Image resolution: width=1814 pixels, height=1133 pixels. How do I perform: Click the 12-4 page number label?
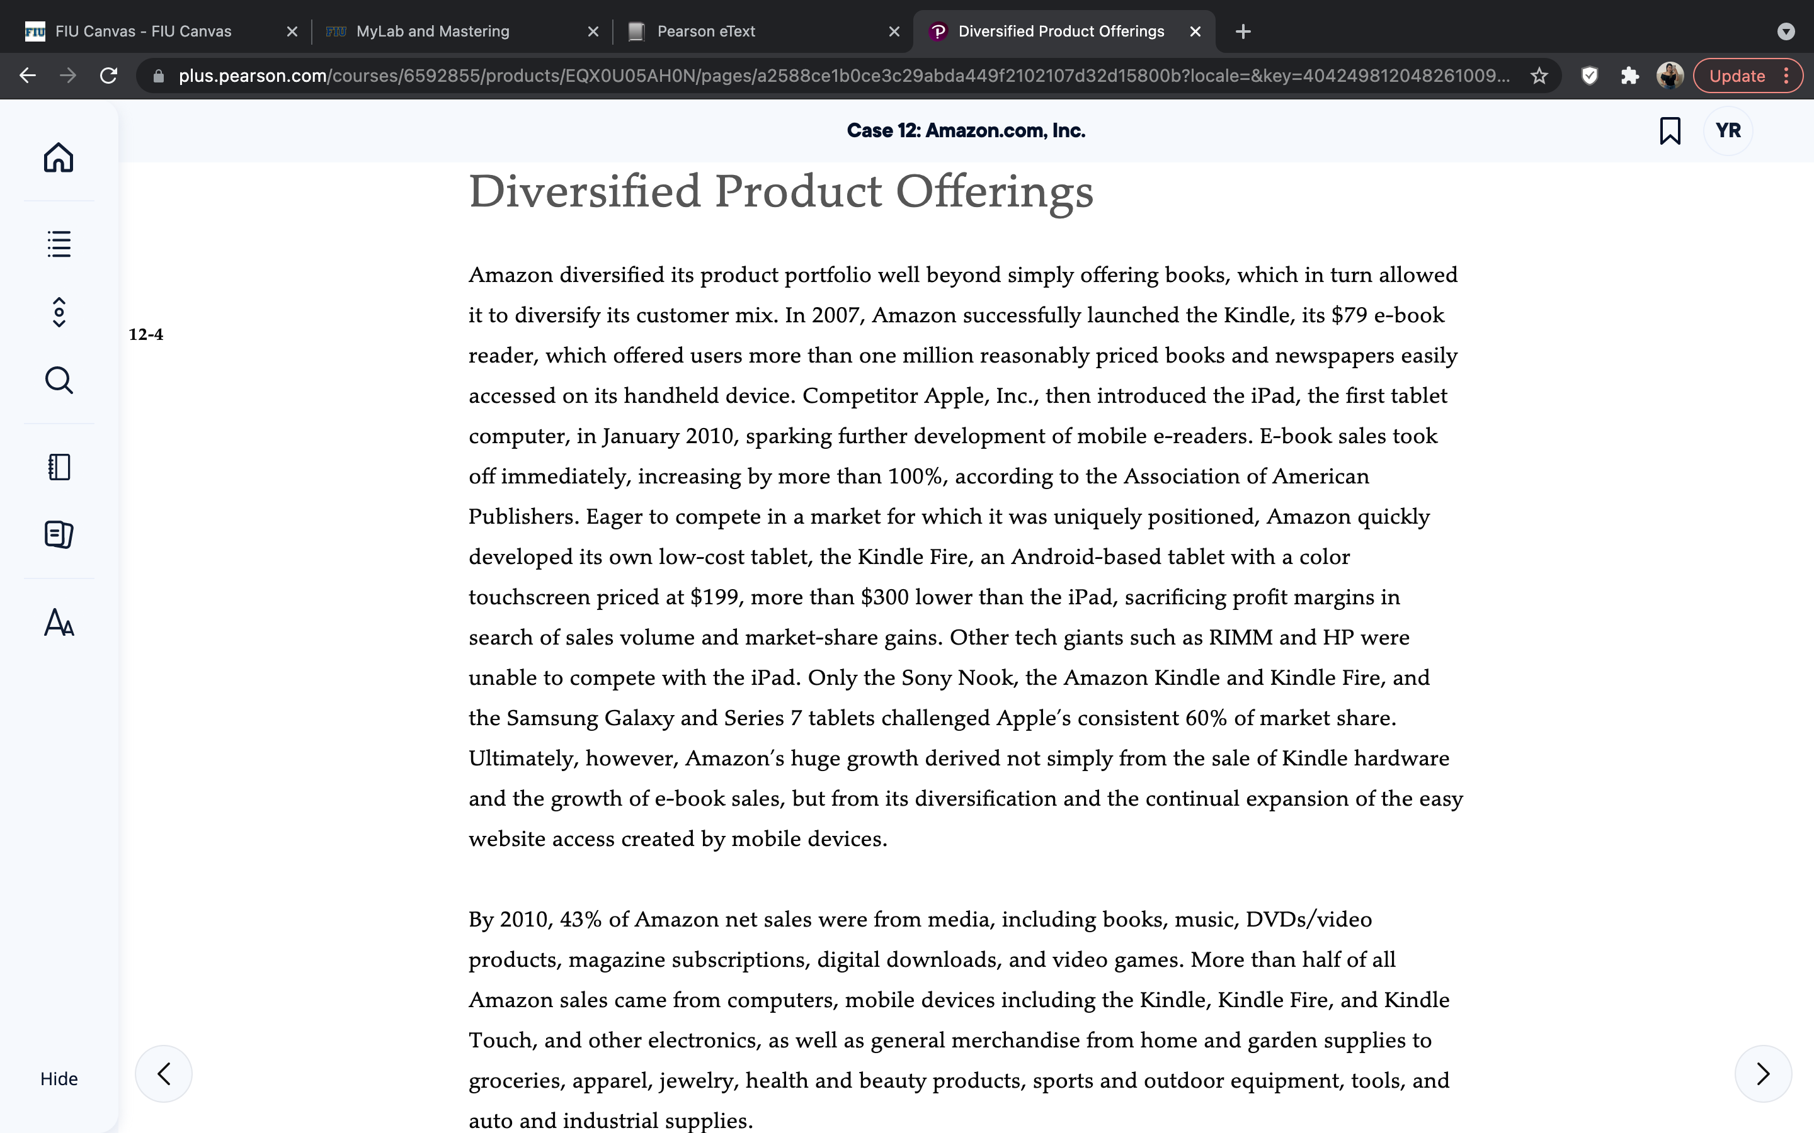146,334
